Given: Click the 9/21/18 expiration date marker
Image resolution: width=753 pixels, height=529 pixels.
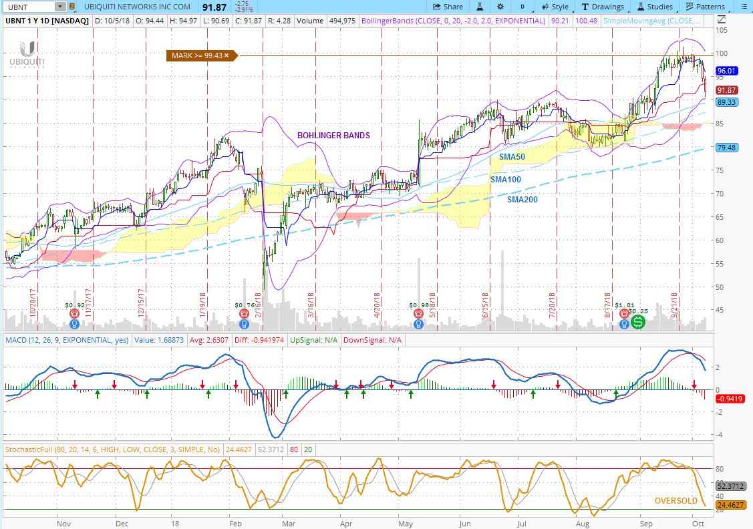Looking at the screenshot, I should coord(674,305).
